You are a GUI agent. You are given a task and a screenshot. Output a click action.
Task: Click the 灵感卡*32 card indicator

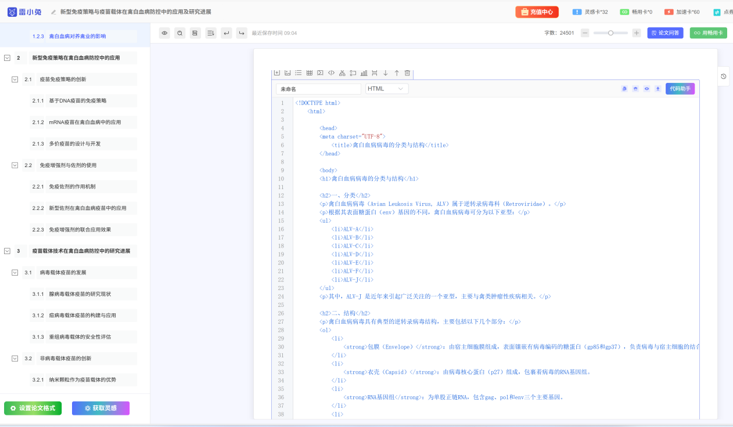pos(590,12)
